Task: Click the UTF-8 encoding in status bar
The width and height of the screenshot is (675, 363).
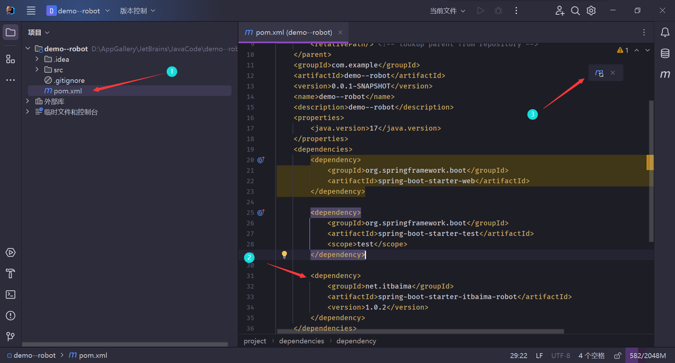Action: [560, 356]
